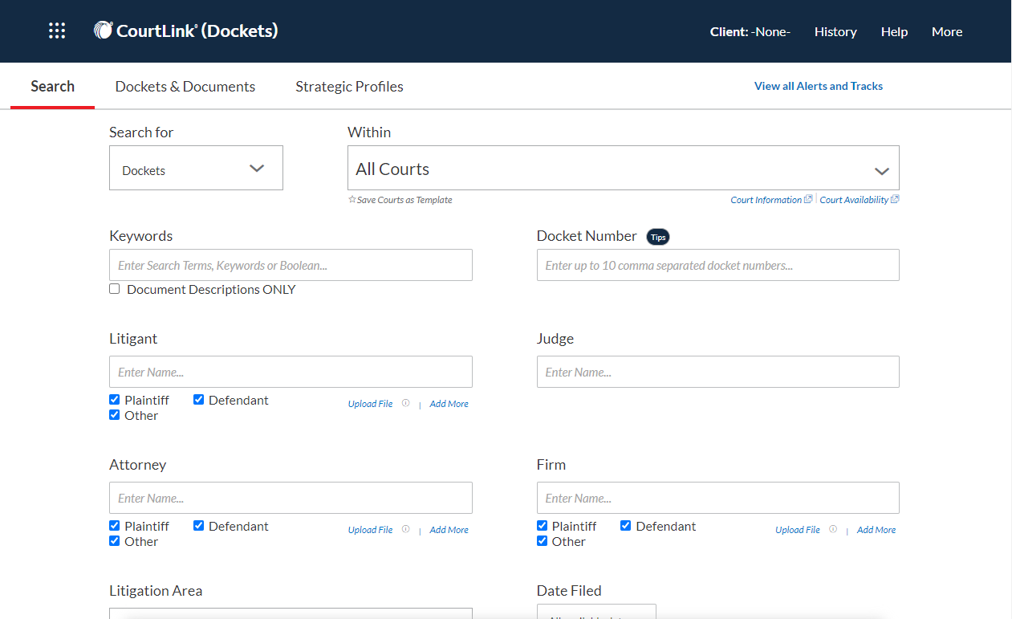Uncheck Other under Firm
The image size is (1012, 619).
(x=542, y=541)
